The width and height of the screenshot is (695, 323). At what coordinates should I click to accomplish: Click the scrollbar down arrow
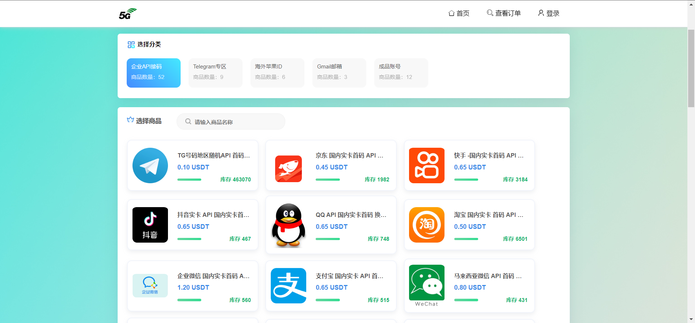(691, 319)
